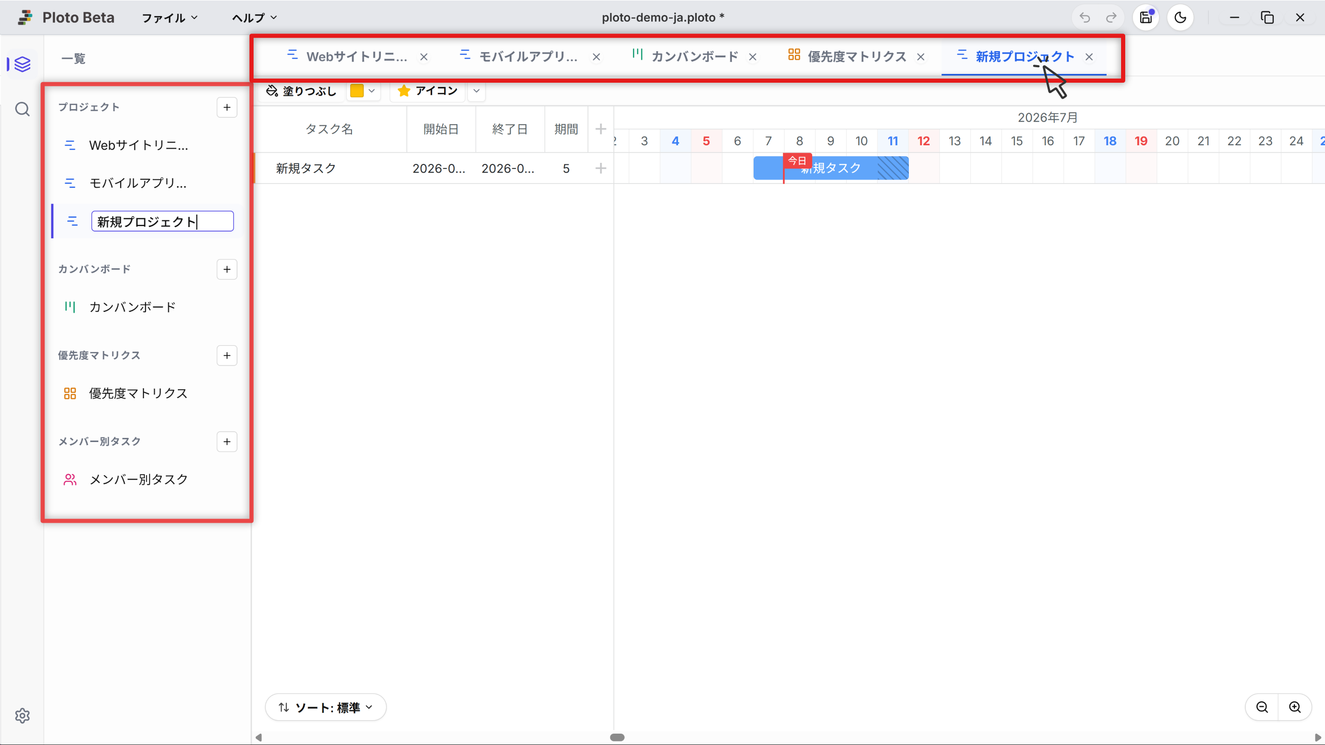1325x745 pixels.
Task: Add new メンバー別タスク with plus button
Action: tap(227, 442)
